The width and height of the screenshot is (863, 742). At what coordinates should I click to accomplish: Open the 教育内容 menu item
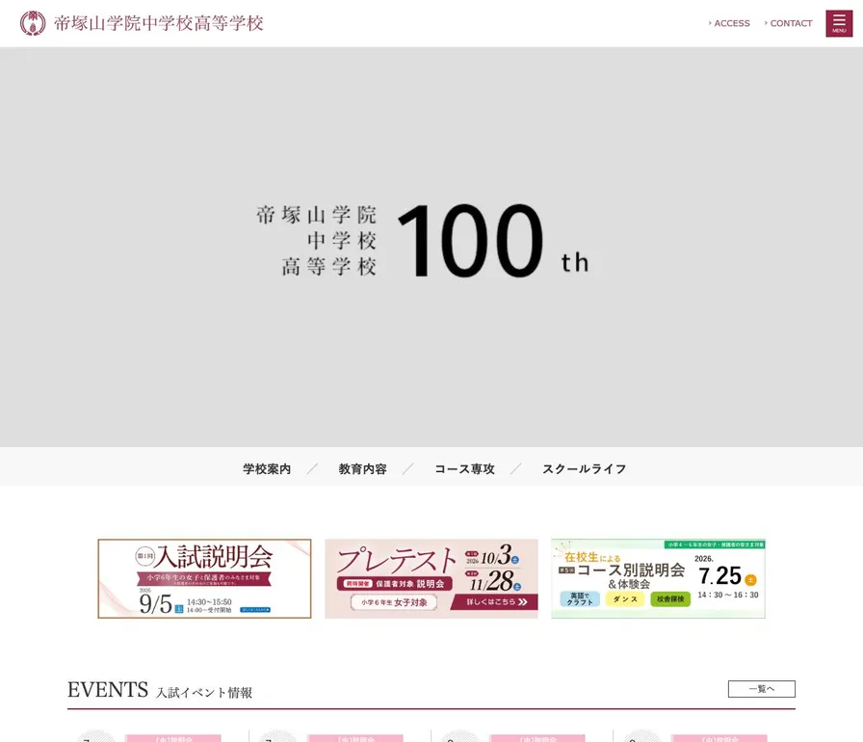tap(363, 469)
